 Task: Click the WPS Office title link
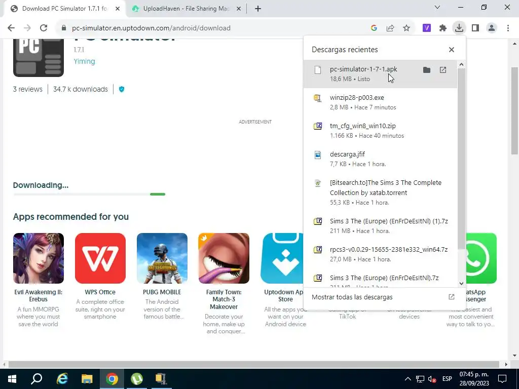(x=100, y=292)
